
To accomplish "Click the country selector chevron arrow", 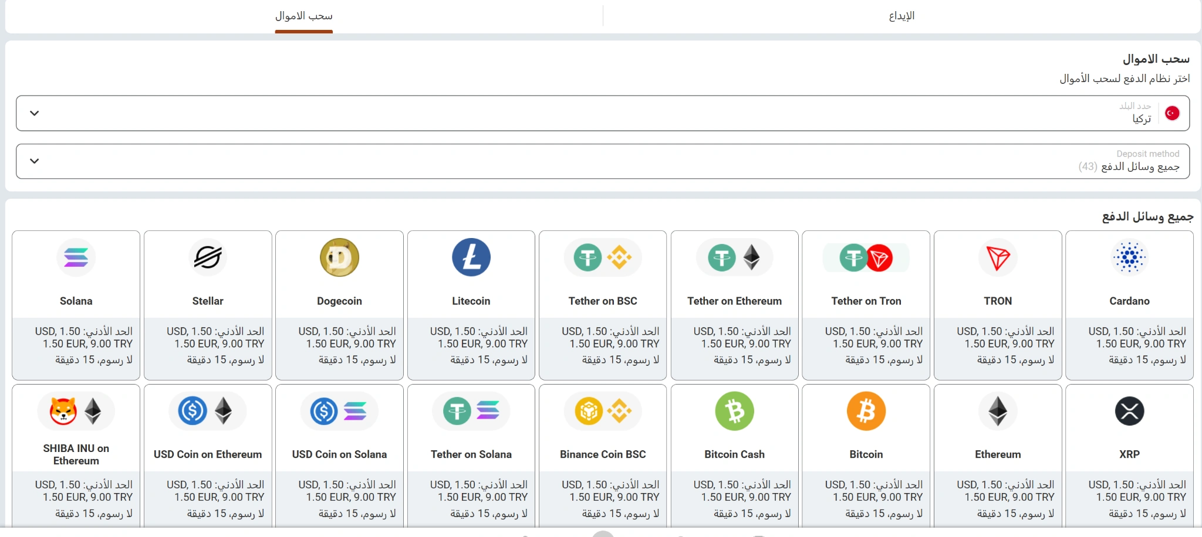I will pyautogui.click(x=35, y=113).
